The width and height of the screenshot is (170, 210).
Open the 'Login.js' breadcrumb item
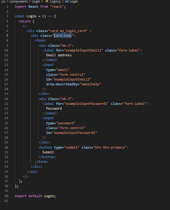55,1
